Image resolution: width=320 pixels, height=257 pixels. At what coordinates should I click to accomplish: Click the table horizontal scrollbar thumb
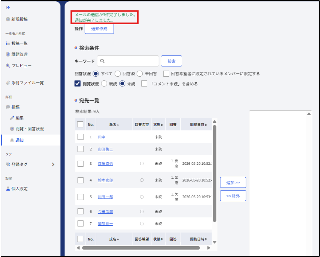(141, 248)
